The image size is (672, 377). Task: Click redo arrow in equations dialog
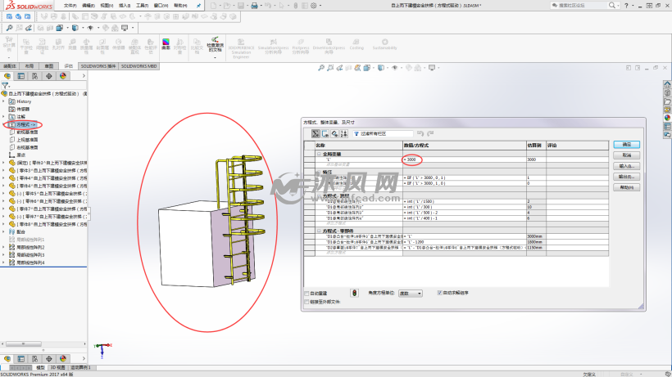pyautogui.click(x=430, y=134)
